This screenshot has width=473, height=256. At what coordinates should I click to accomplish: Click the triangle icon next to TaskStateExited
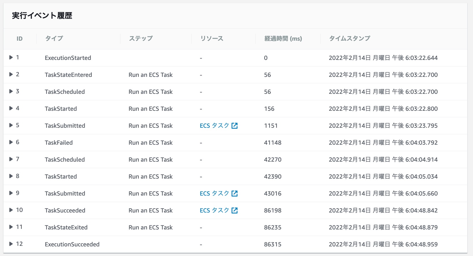[x=11, y=227]
